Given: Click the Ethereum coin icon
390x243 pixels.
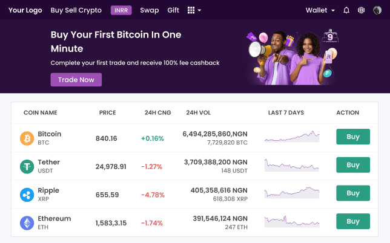Looking at the screenshot, I should tap(27, 223).
